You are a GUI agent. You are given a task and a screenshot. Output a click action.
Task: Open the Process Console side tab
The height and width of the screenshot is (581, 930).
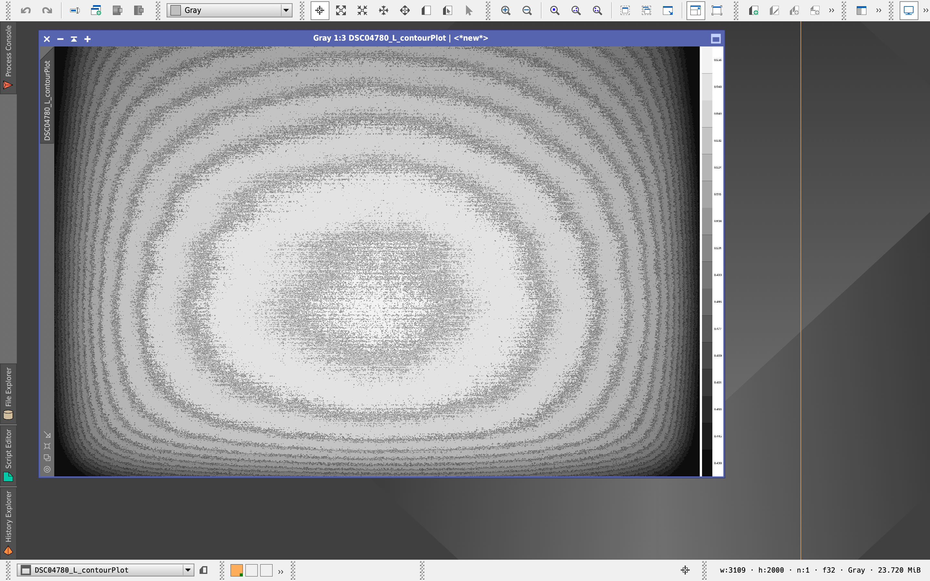[x=8, y=58]
